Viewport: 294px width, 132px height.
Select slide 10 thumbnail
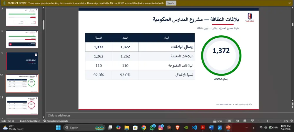(x=22, y=83)
